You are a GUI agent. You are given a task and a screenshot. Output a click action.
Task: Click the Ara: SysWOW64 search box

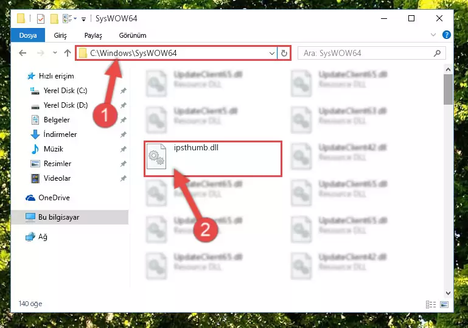tap(372, 53)
